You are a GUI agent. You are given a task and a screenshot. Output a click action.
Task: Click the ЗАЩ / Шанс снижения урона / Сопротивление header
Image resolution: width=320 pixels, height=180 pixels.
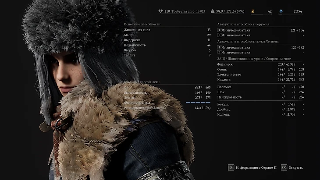point(254,59)
